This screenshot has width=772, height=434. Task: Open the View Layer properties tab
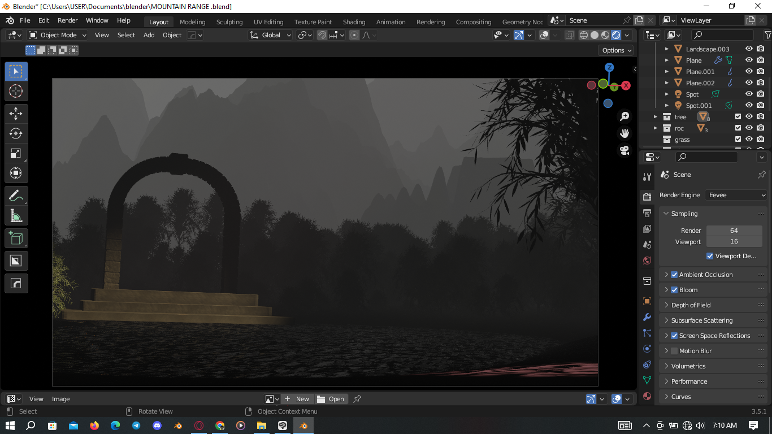click(647, 228)
